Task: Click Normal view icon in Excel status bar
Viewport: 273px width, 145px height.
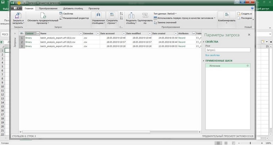Action: pyautogui.click(x=218, y=143)
